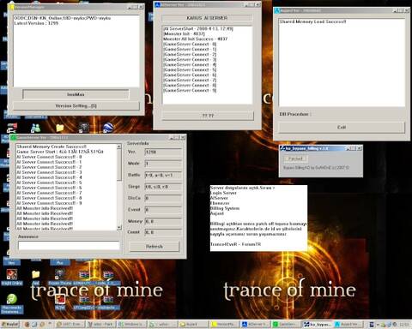
Task: Open the Macromedia Dreamweaver desktop icon
Action: tap(11, 303)
